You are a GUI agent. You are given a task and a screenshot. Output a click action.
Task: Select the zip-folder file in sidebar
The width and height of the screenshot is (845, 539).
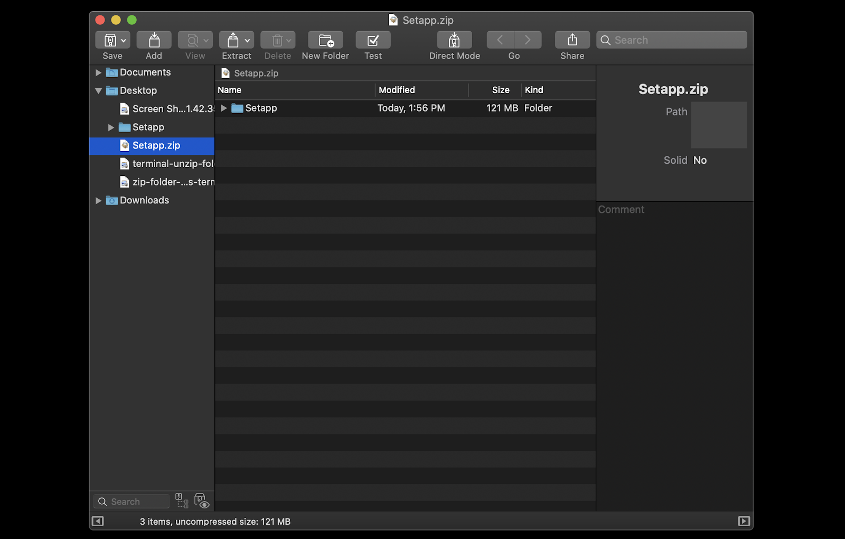coord(173,182)
